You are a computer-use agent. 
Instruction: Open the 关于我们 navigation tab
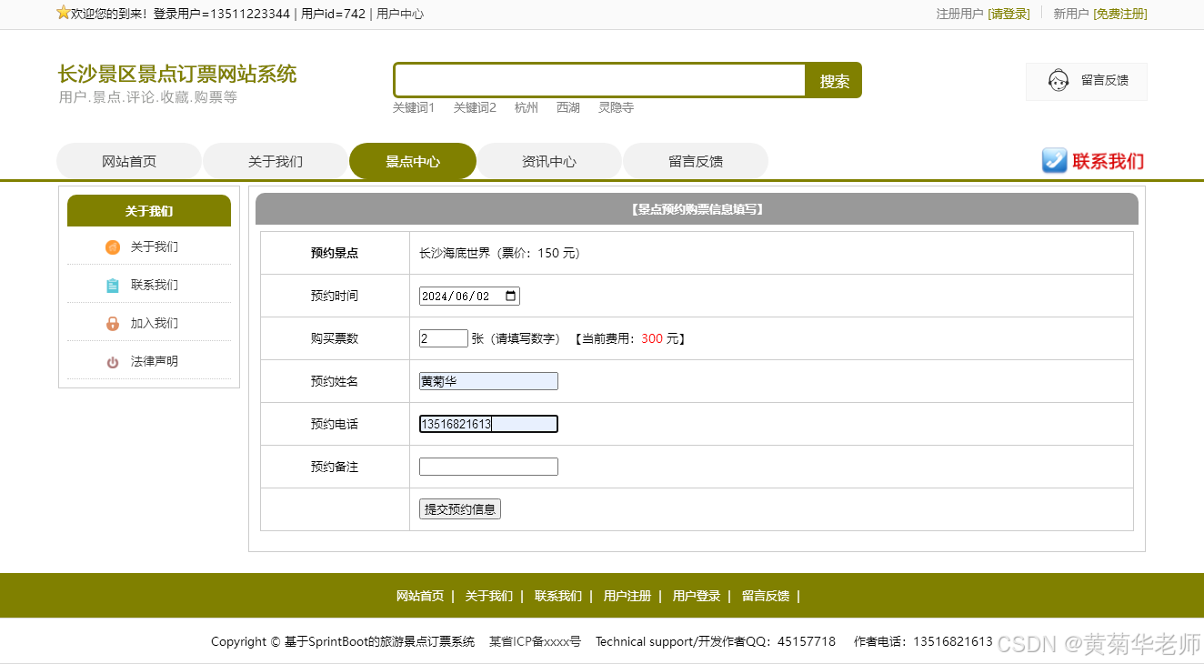coord(276,161)
